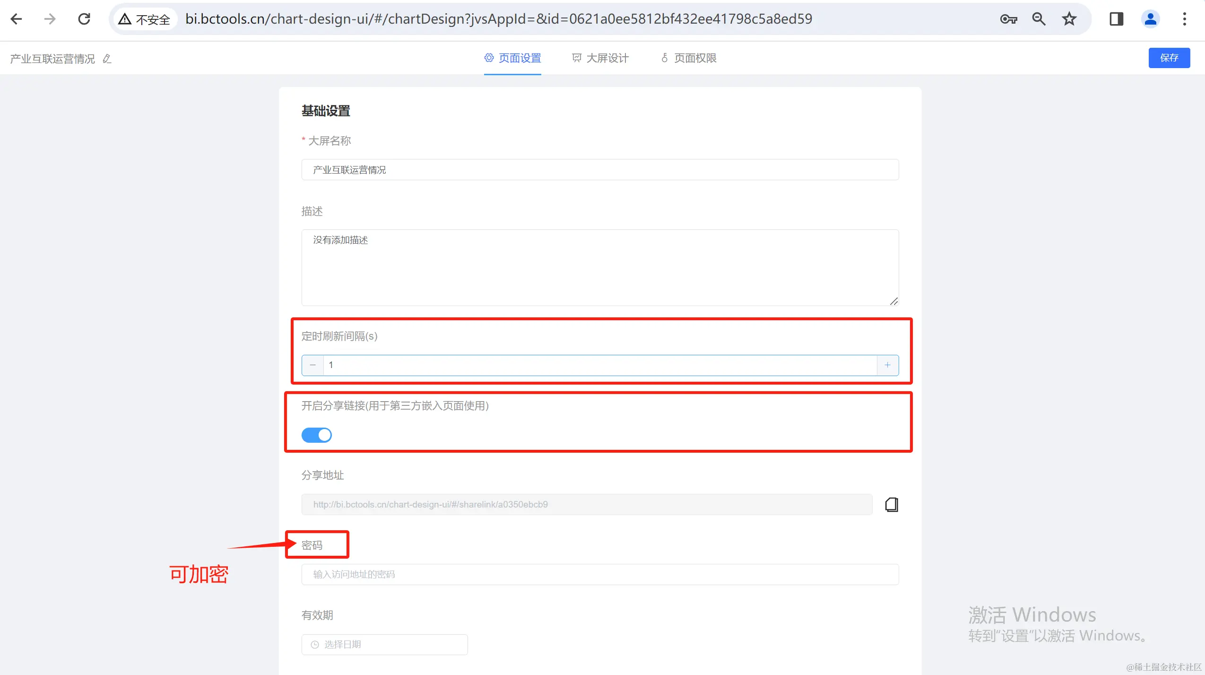Decrease refresh interval with minus button
Viewport: 1205px width, 675px height.
pyautogui.click(x=312, y=365)
